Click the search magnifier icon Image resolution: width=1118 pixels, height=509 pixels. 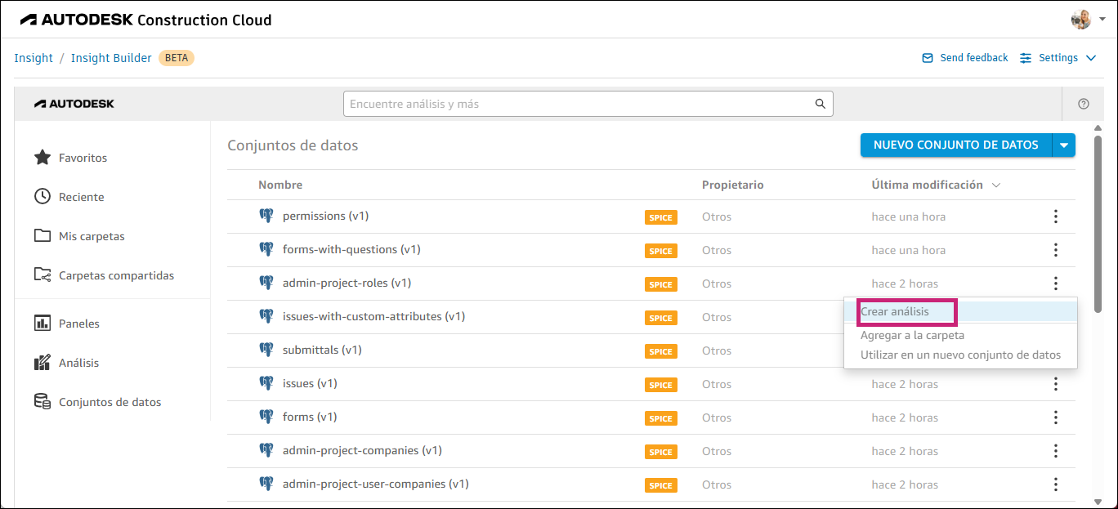click(x=820, y=104)
